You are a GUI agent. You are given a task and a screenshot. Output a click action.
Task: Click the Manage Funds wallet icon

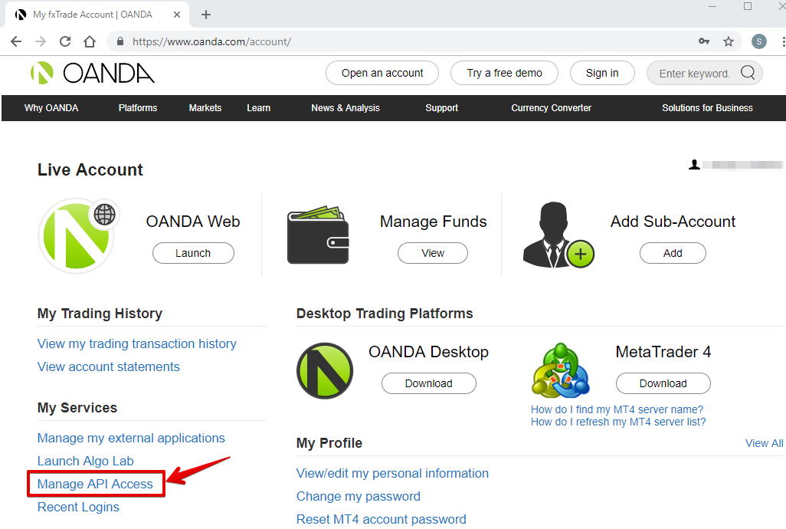[317, 235]
